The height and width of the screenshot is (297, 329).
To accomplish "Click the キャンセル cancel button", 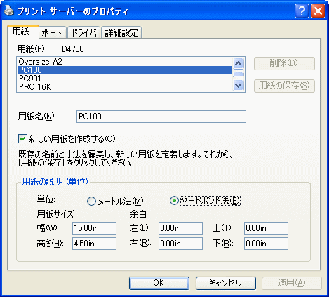I will point(226,283).
